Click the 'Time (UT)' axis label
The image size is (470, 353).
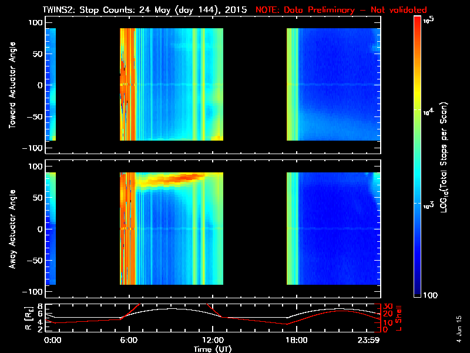pyautogui.click(x=213, y=348)
